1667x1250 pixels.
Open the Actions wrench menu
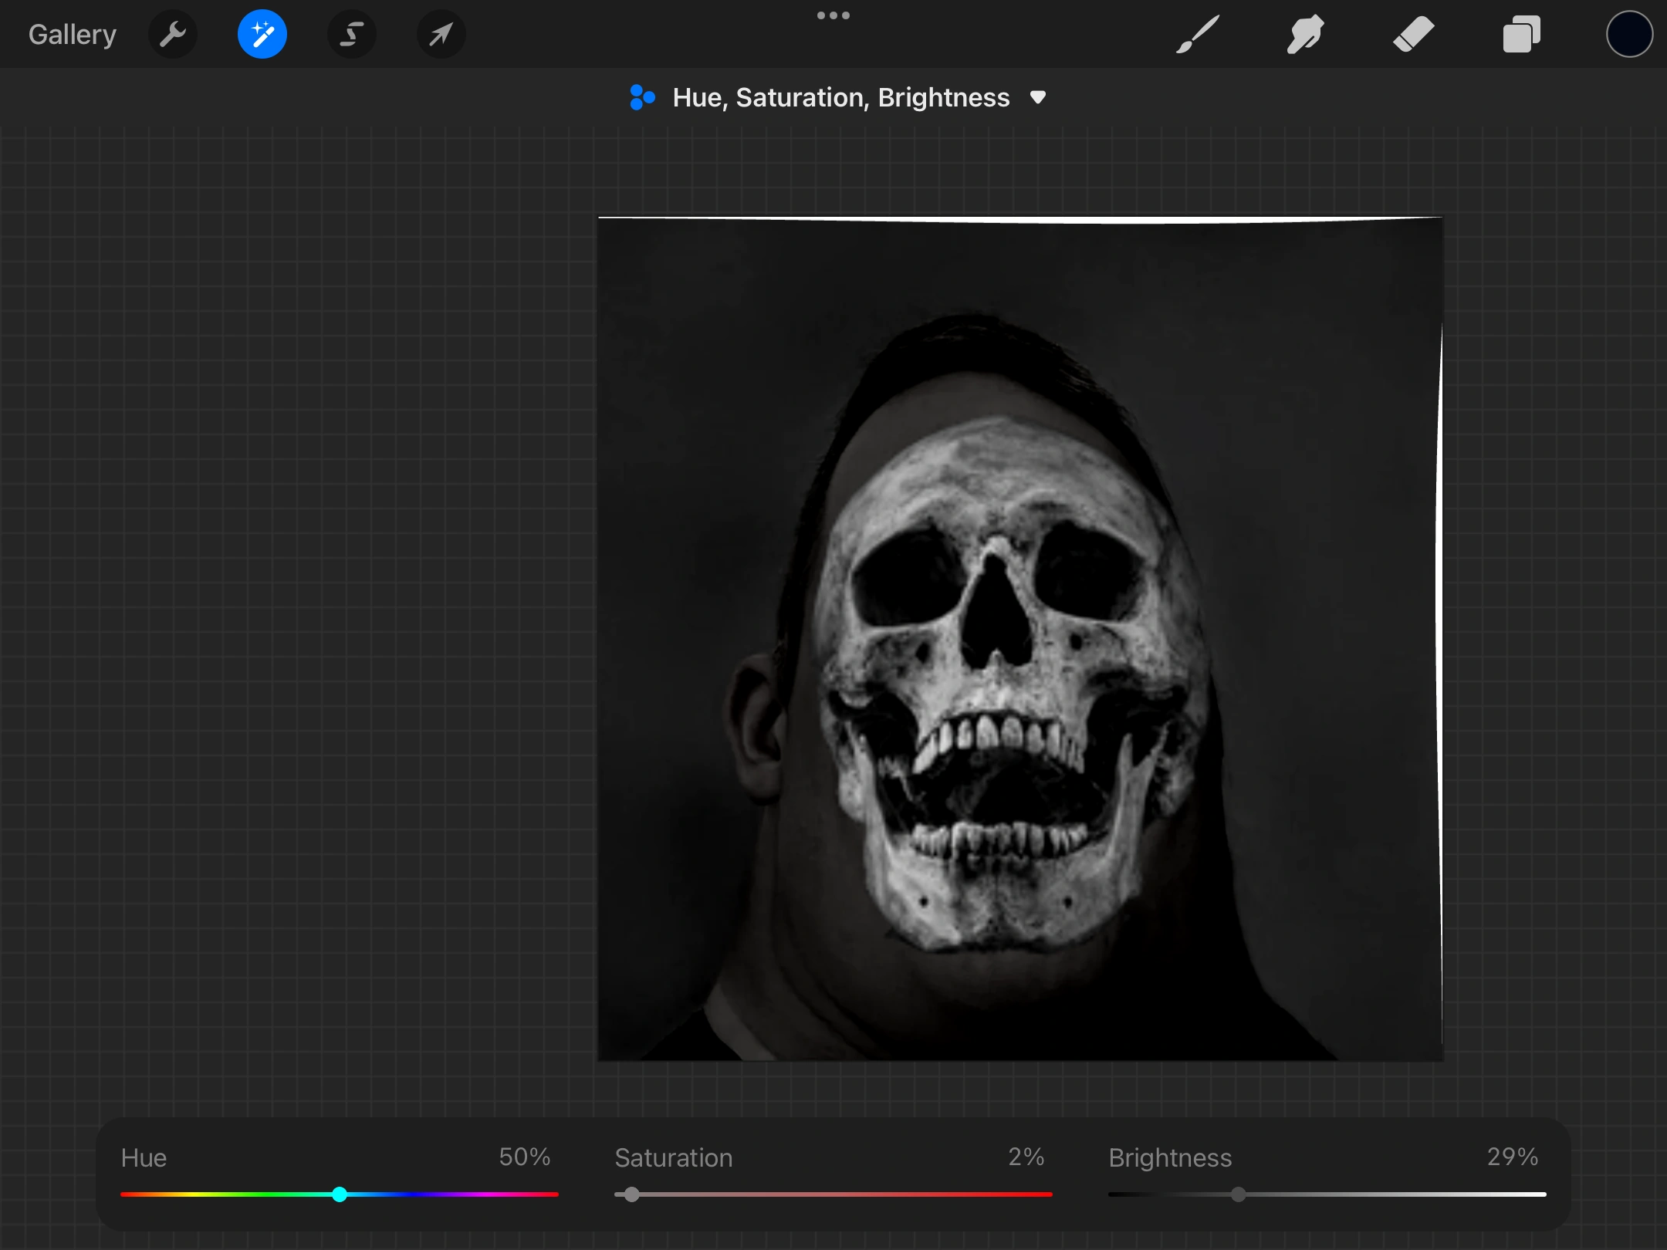click(173, 35)
